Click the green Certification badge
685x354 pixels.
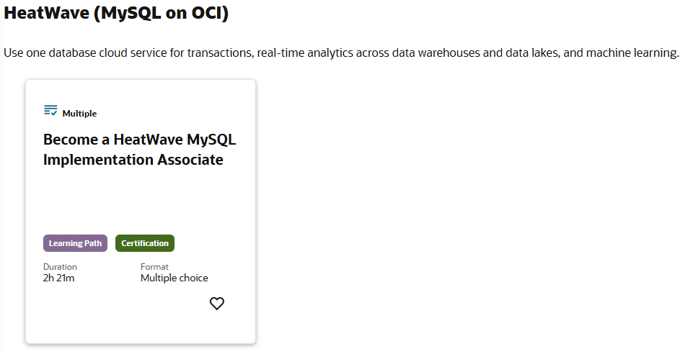click(145, 243)
